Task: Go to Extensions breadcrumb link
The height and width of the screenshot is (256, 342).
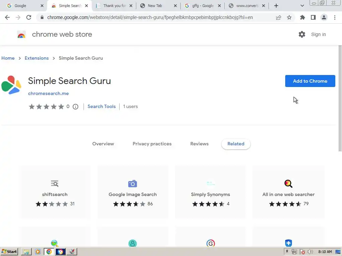Action: click(x=37, y=58)
